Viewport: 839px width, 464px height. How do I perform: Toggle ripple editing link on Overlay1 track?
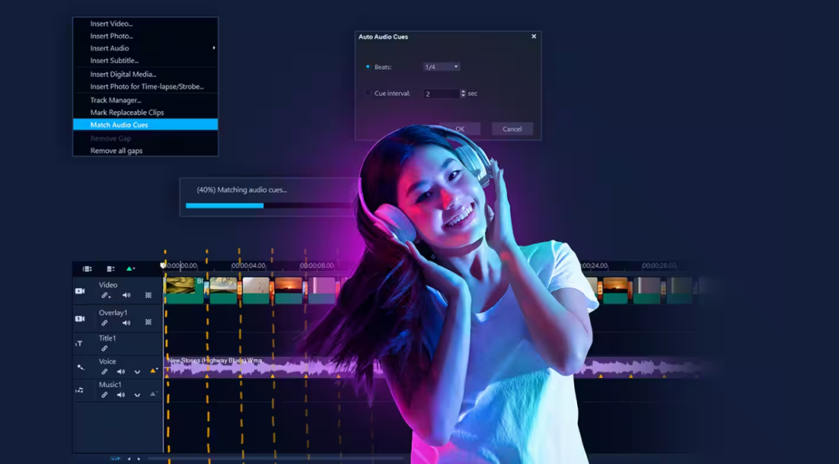pyautogui.click(x=104, y=323)
